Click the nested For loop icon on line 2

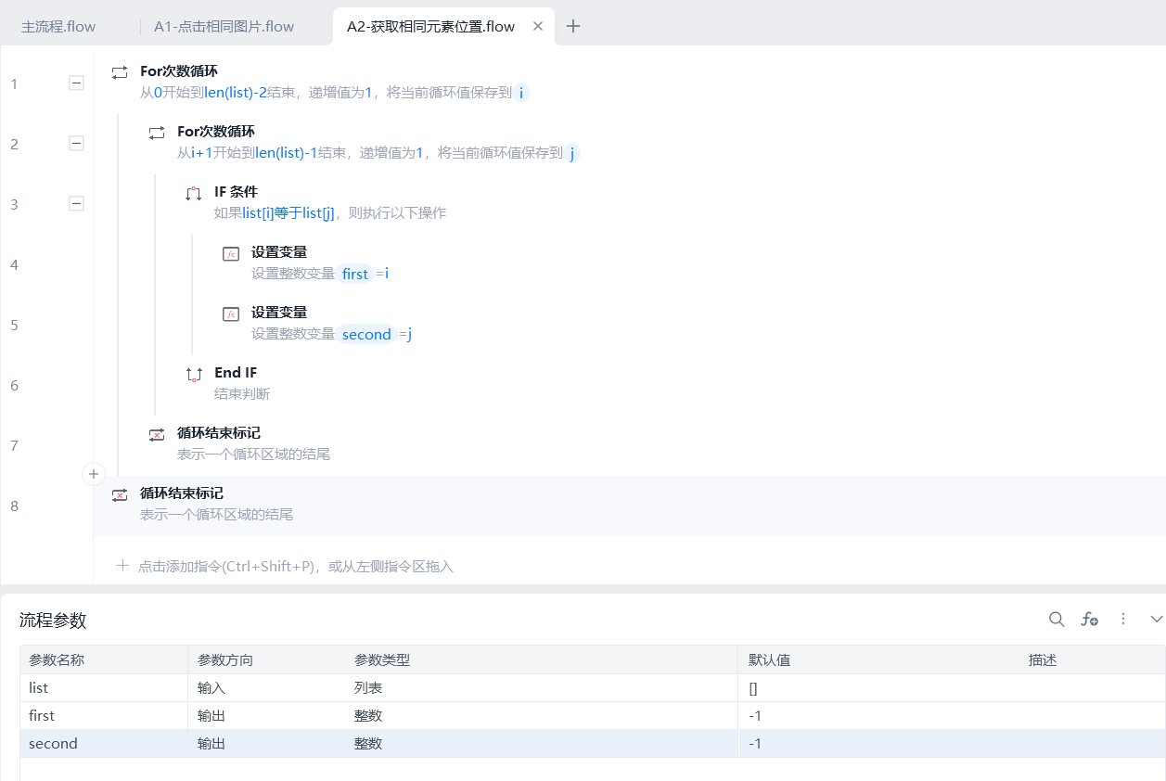point(157,133)
